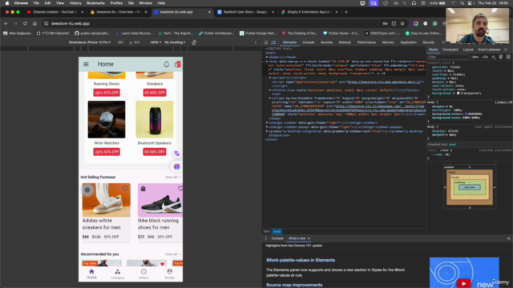Tap the shopping bag icon on Nike shoes card
The height and width of the screenshot is (288, 513).
coord(143,189)
